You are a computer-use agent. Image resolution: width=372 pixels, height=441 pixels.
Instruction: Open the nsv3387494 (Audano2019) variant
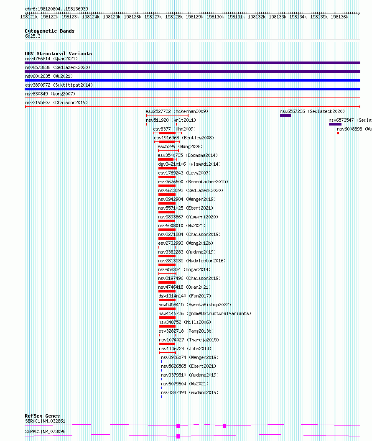click(x=190, y=392)
